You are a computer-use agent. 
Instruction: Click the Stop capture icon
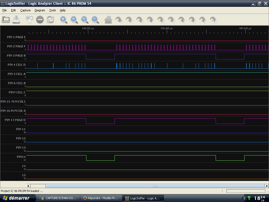point(40,20)
